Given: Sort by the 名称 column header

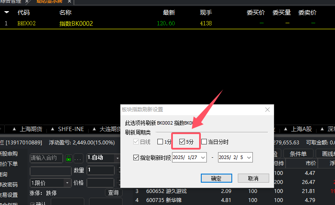Looking at the screenshot, I should point(65,12).
